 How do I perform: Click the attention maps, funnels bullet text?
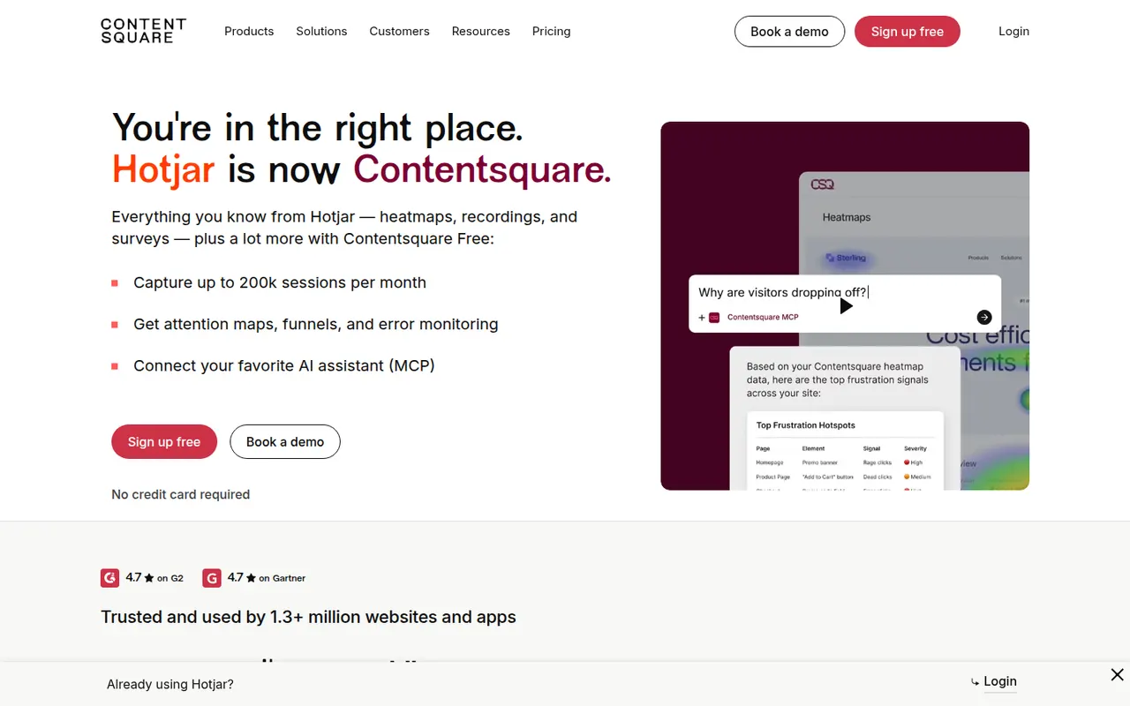click(x=316, y=324)
